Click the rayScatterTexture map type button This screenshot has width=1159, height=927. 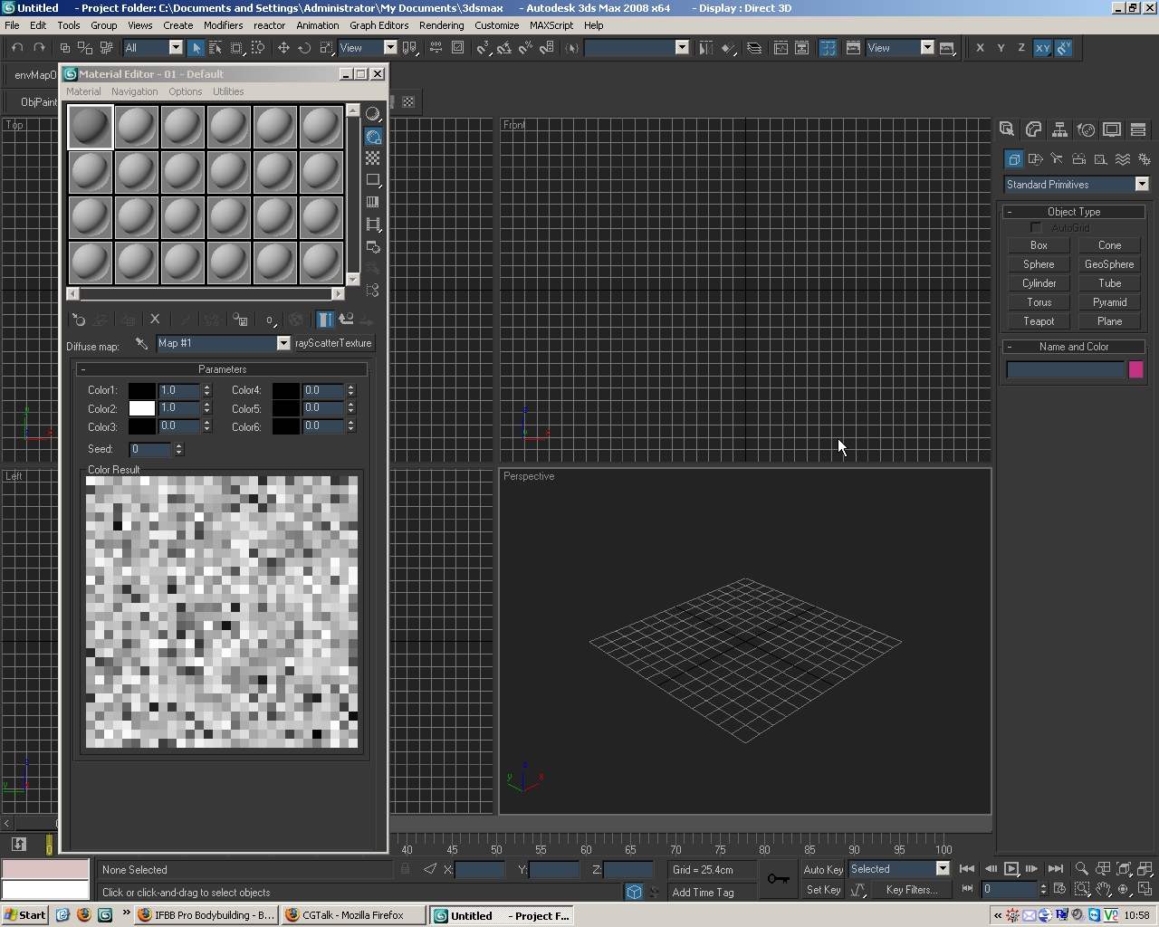pyautogui.click(x=333, y=343)
